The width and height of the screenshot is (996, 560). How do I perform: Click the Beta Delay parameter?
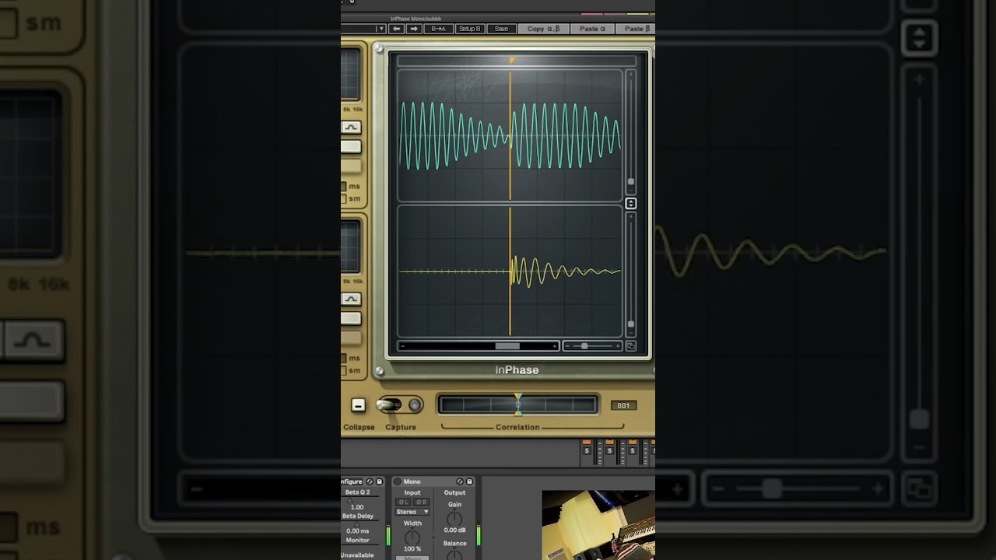[x=358, y=516]
